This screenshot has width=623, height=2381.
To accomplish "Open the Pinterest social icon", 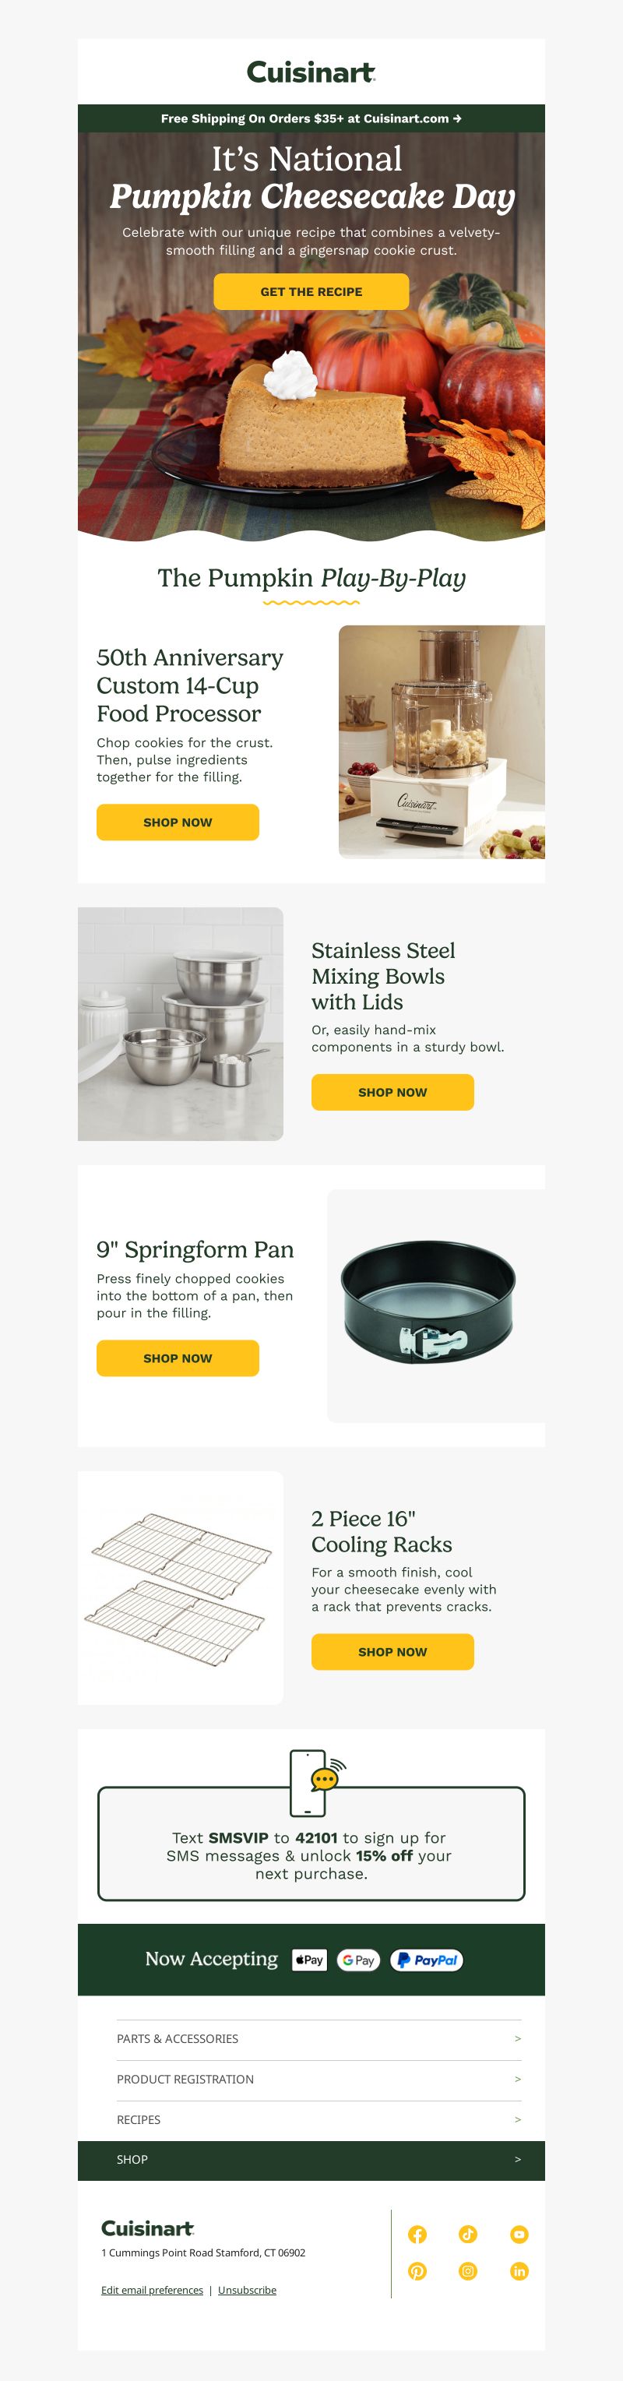I will (417, 2271).
